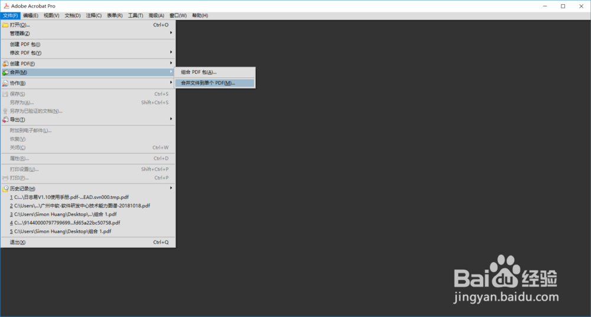Open the 高级(A) menu
This screenshot has width=591, height=317.
[x=156, y=15]
